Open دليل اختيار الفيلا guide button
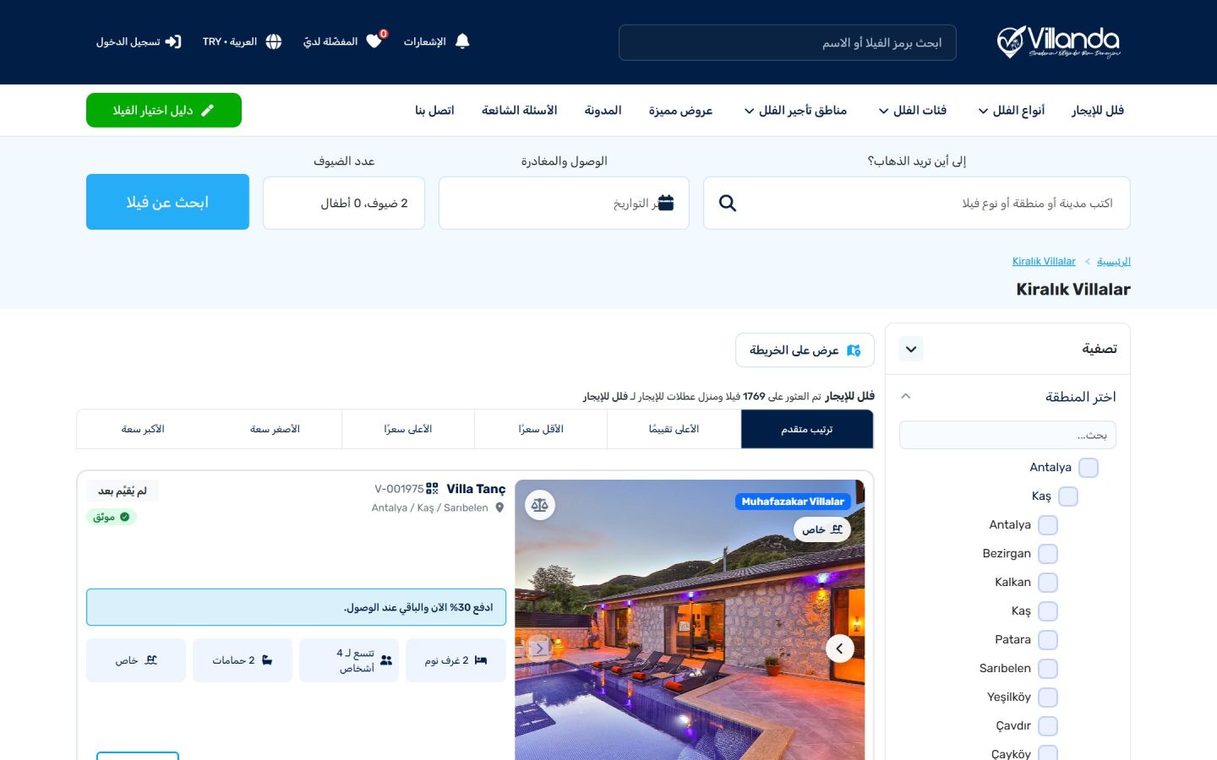This screenshot has height=760, width=1217. point(164,111)
